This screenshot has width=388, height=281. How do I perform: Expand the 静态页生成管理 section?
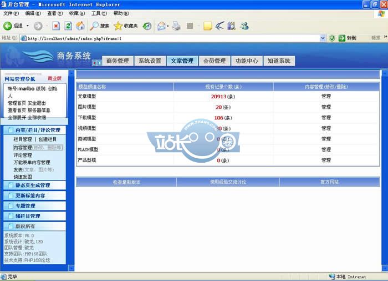35,185
